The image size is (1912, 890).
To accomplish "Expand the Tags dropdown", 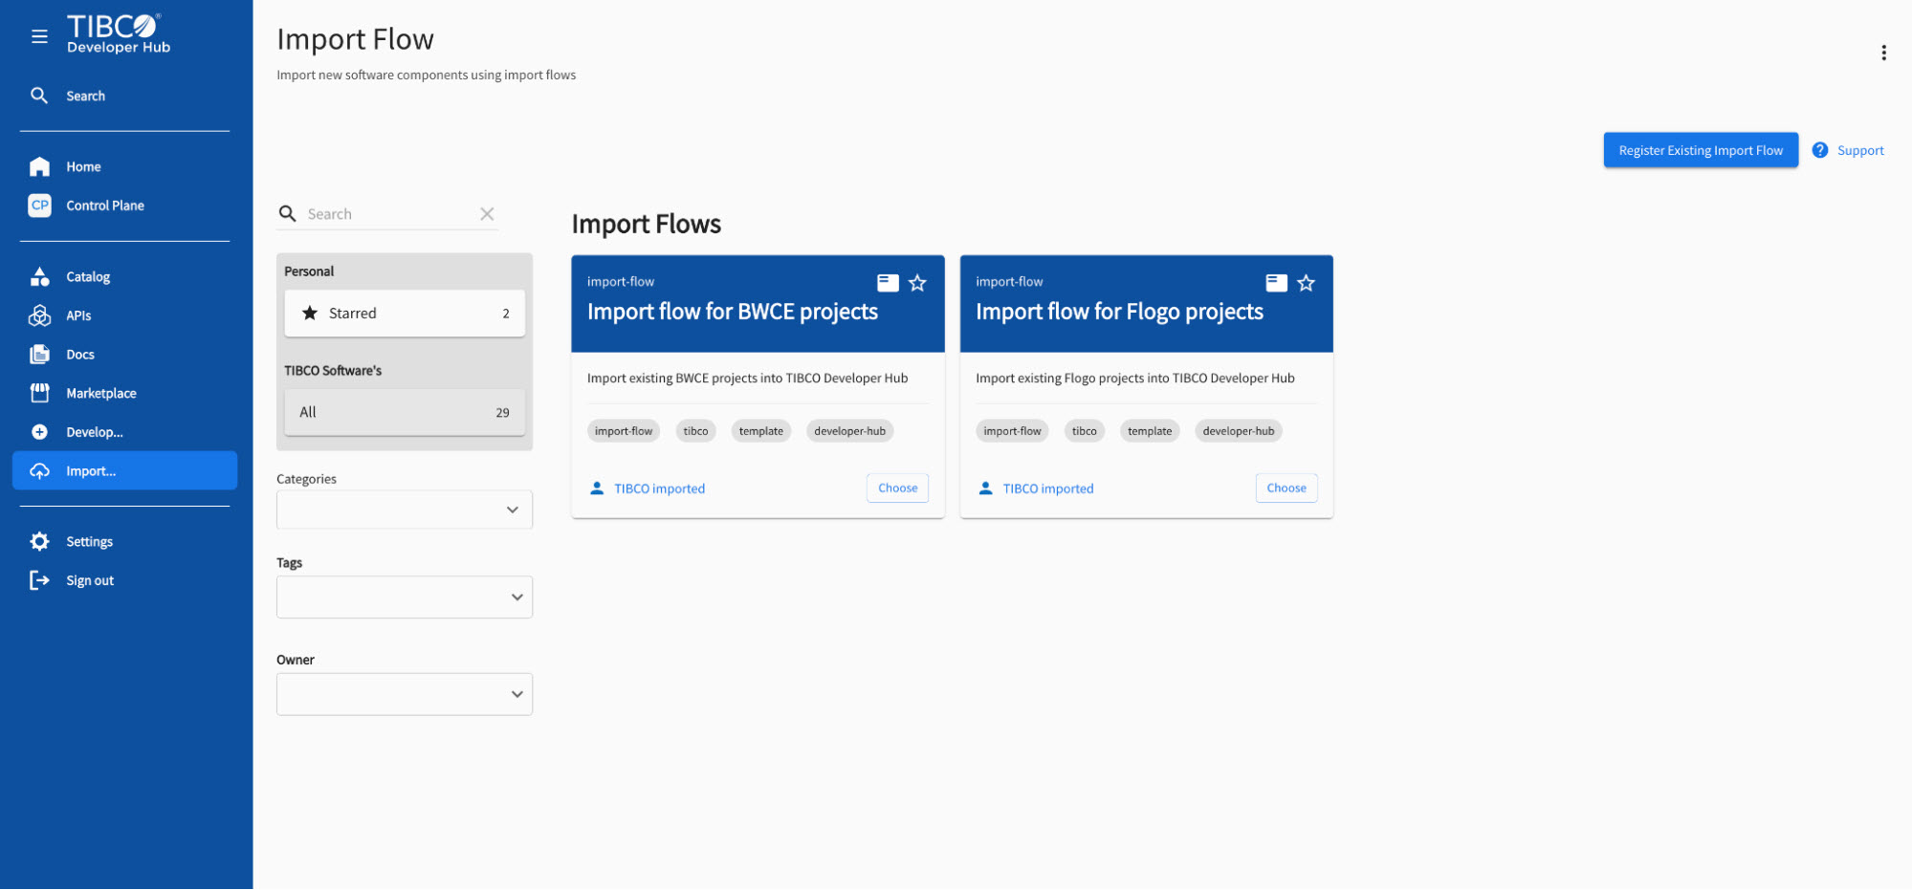I will [405, 597].
